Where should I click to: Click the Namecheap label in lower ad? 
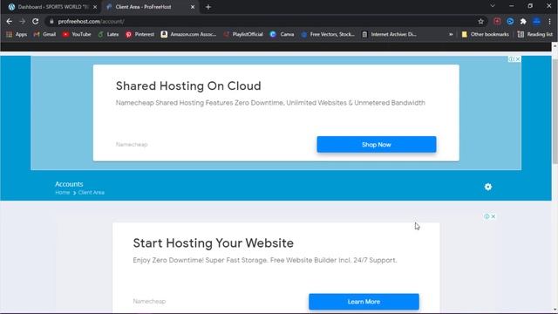149,301
